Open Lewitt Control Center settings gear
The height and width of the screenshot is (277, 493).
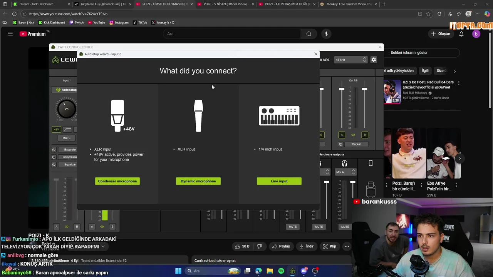(374, 60)
